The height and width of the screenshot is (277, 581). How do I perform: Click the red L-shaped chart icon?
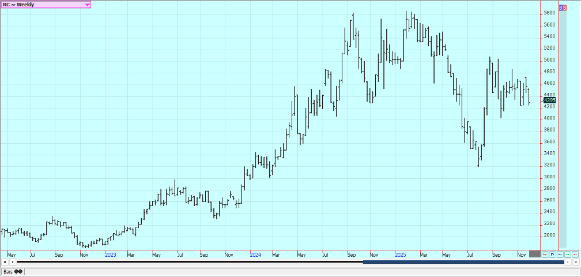pyautogui.click(x=545, y=254)
